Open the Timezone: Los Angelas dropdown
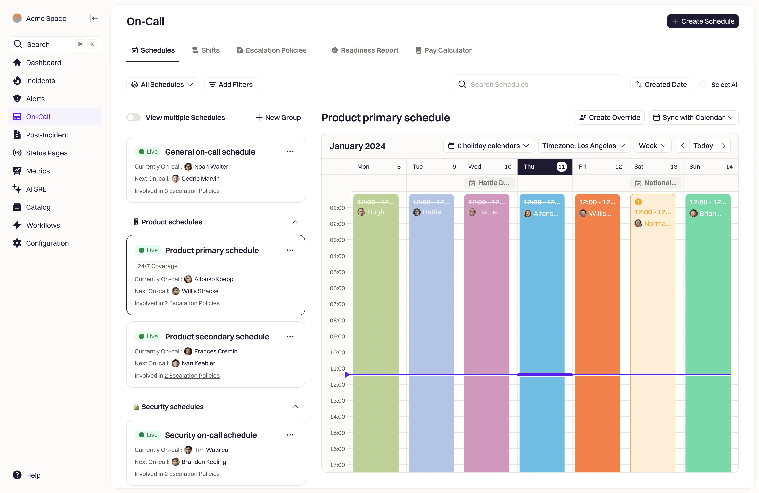759x493 pixels. [x=584, y=146]
